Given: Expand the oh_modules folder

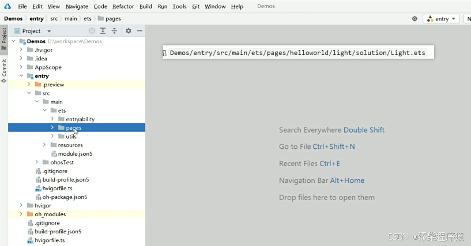Looking at the screenshot, I should (21, 214).
